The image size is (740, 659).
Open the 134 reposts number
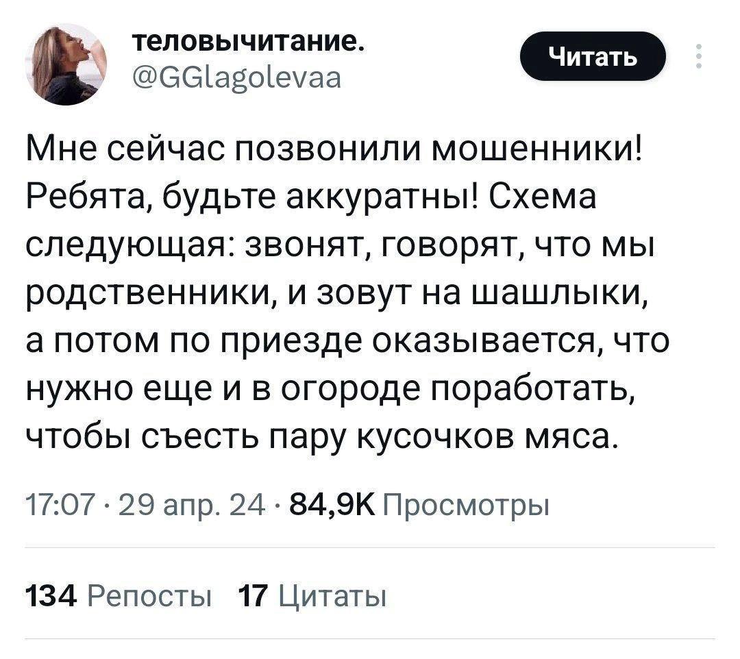48,594
